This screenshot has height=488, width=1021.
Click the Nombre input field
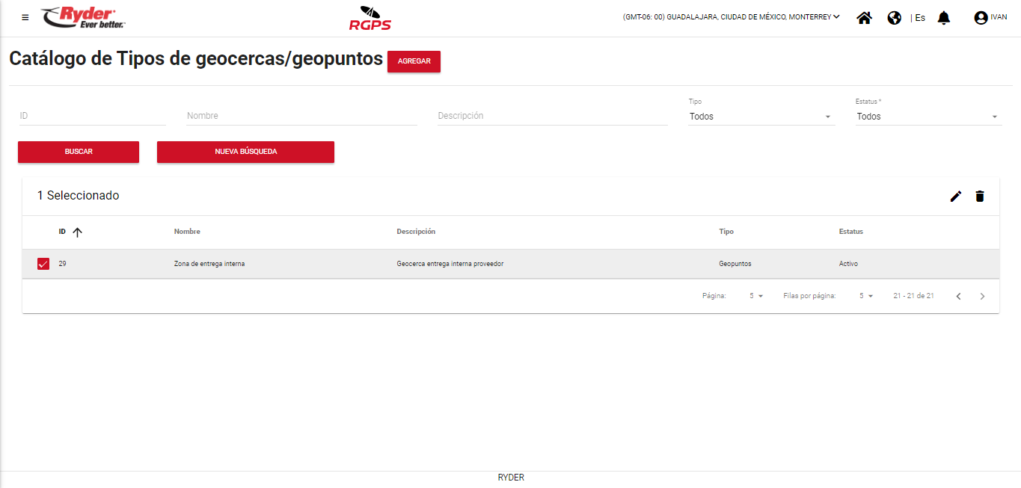click(301, 116)
